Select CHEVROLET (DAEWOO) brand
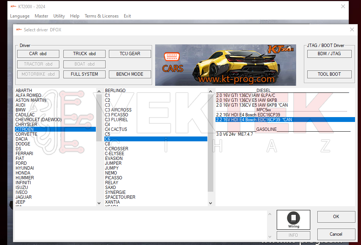This screenshot has width=361, height=245. point(55,119)
